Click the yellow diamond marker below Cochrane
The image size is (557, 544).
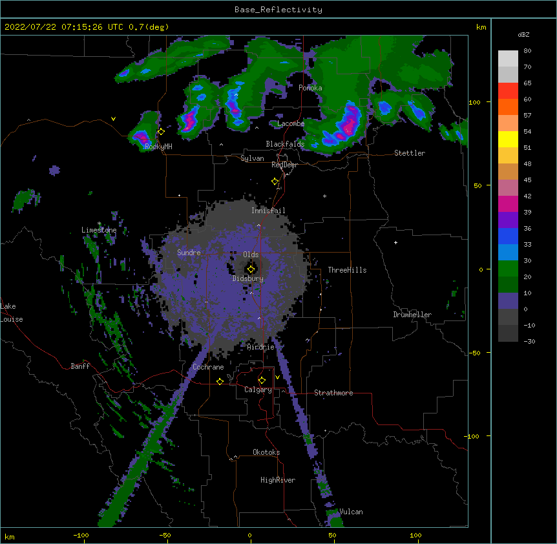point(220,381)
